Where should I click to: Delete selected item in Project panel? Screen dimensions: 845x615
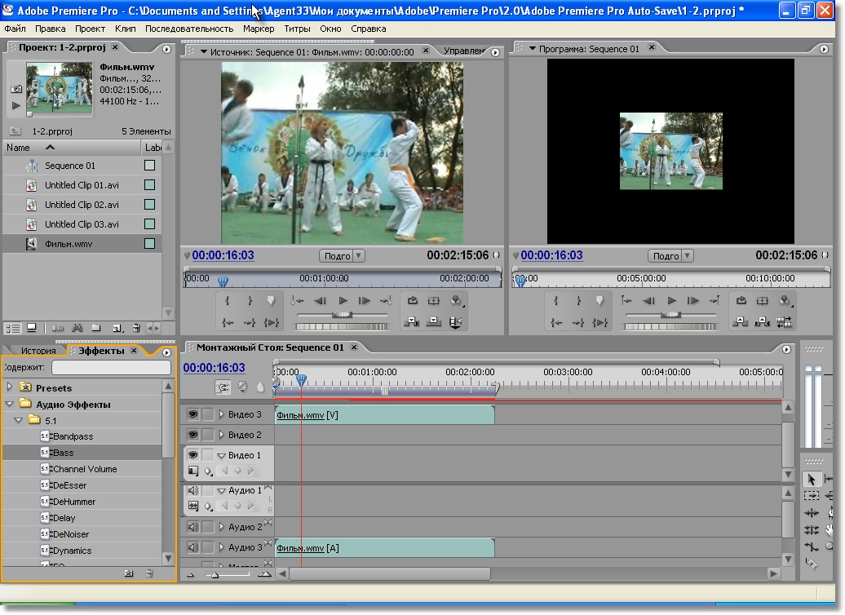[137, 328]
